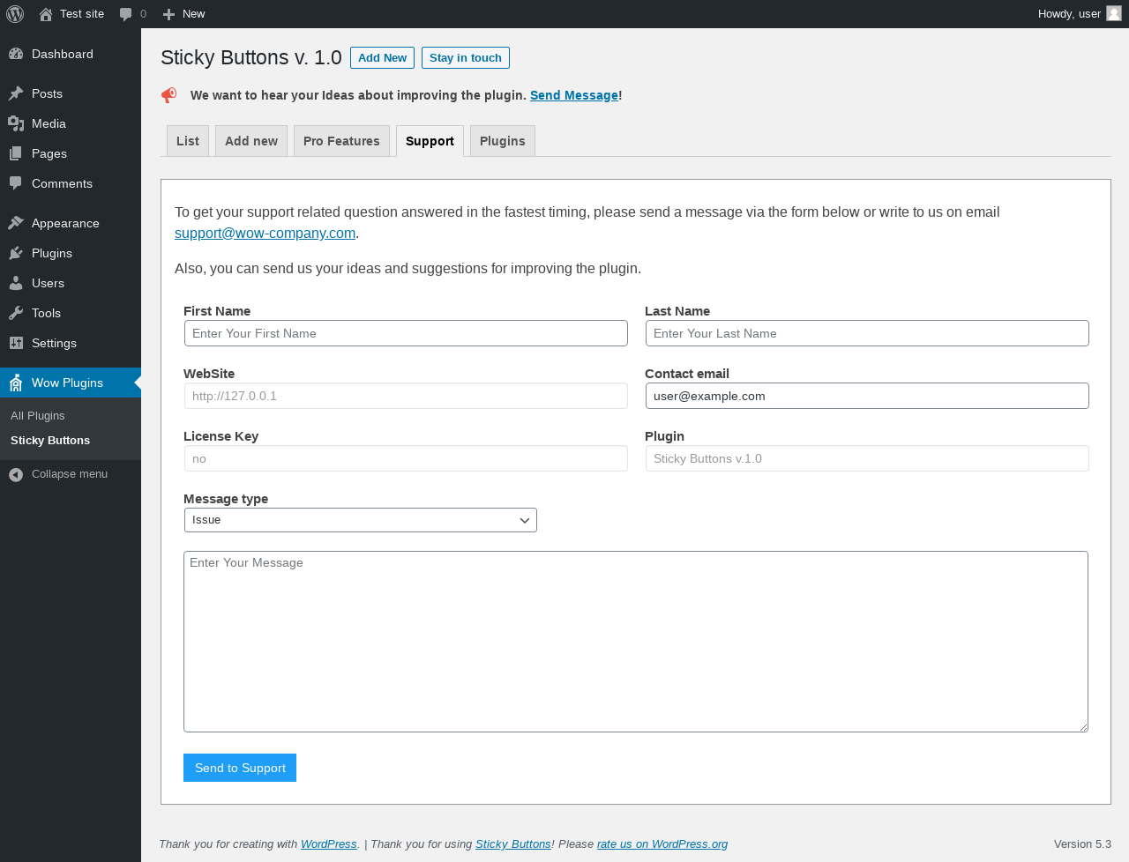The height and width of the screenshot is (862, 1129).
Task: Click the Stay in touch button
Action: (x=466, y=58)
